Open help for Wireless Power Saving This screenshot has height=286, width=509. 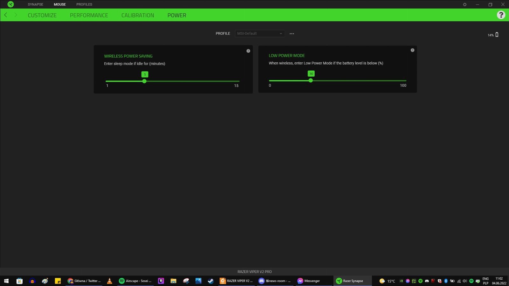coord(248,51)
